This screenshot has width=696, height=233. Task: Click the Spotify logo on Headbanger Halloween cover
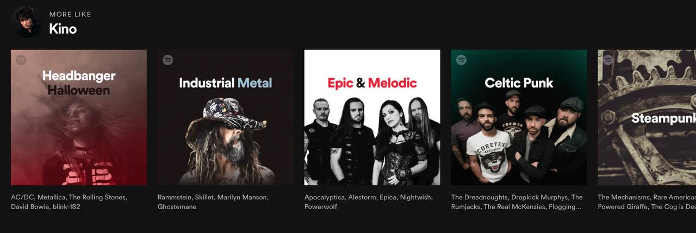(x=21, y=60)
